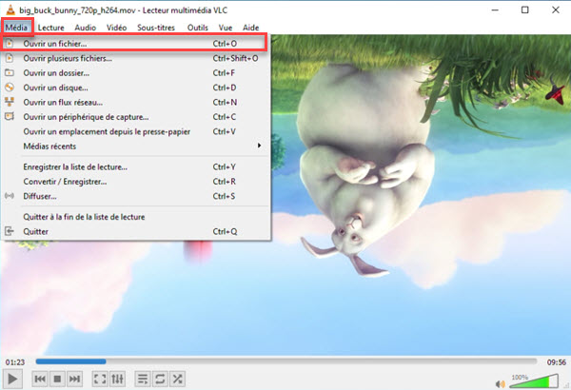Screen dimensions: 571x390
Task: Choose Quitter to exit VLC
Action: [x=135, y=231]
